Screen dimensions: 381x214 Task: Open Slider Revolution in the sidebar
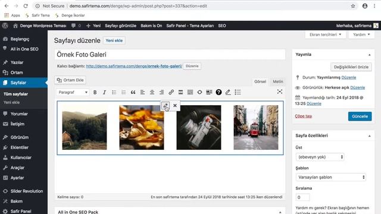click(26, 191)
